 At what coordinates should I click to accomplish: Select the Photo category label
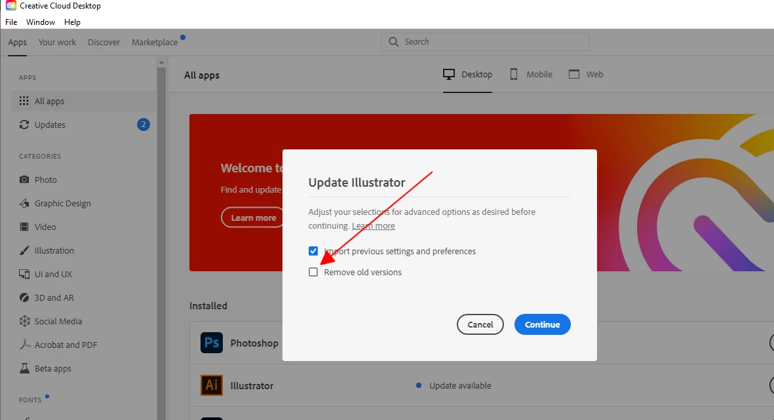point(45,180)
